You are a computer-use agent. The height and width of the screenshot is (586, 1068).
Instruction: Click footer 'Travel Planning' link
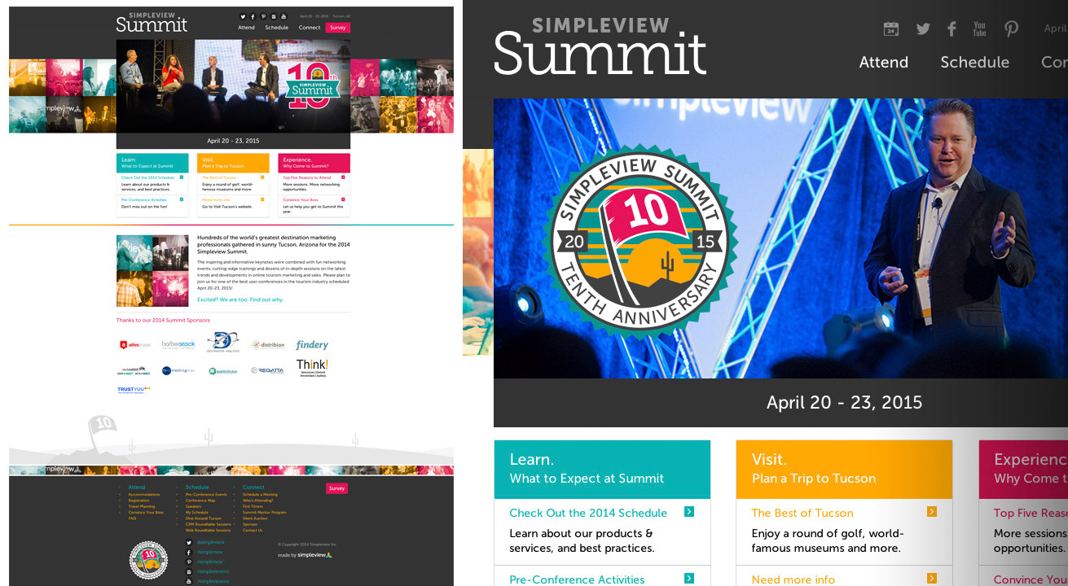point(142,506)
